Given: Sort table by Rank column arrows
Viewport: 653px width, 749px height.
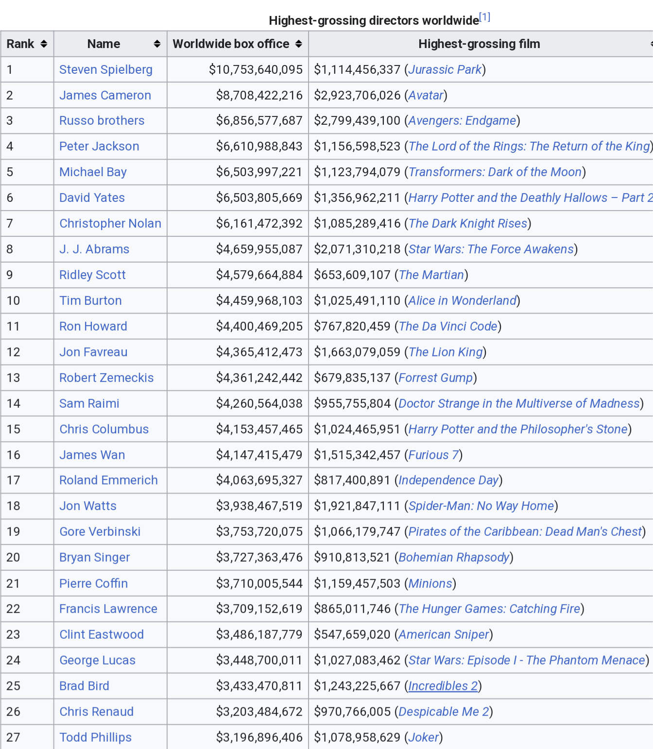Looking at the screenshot, I should pyautogui.click(x=44, y=44).
